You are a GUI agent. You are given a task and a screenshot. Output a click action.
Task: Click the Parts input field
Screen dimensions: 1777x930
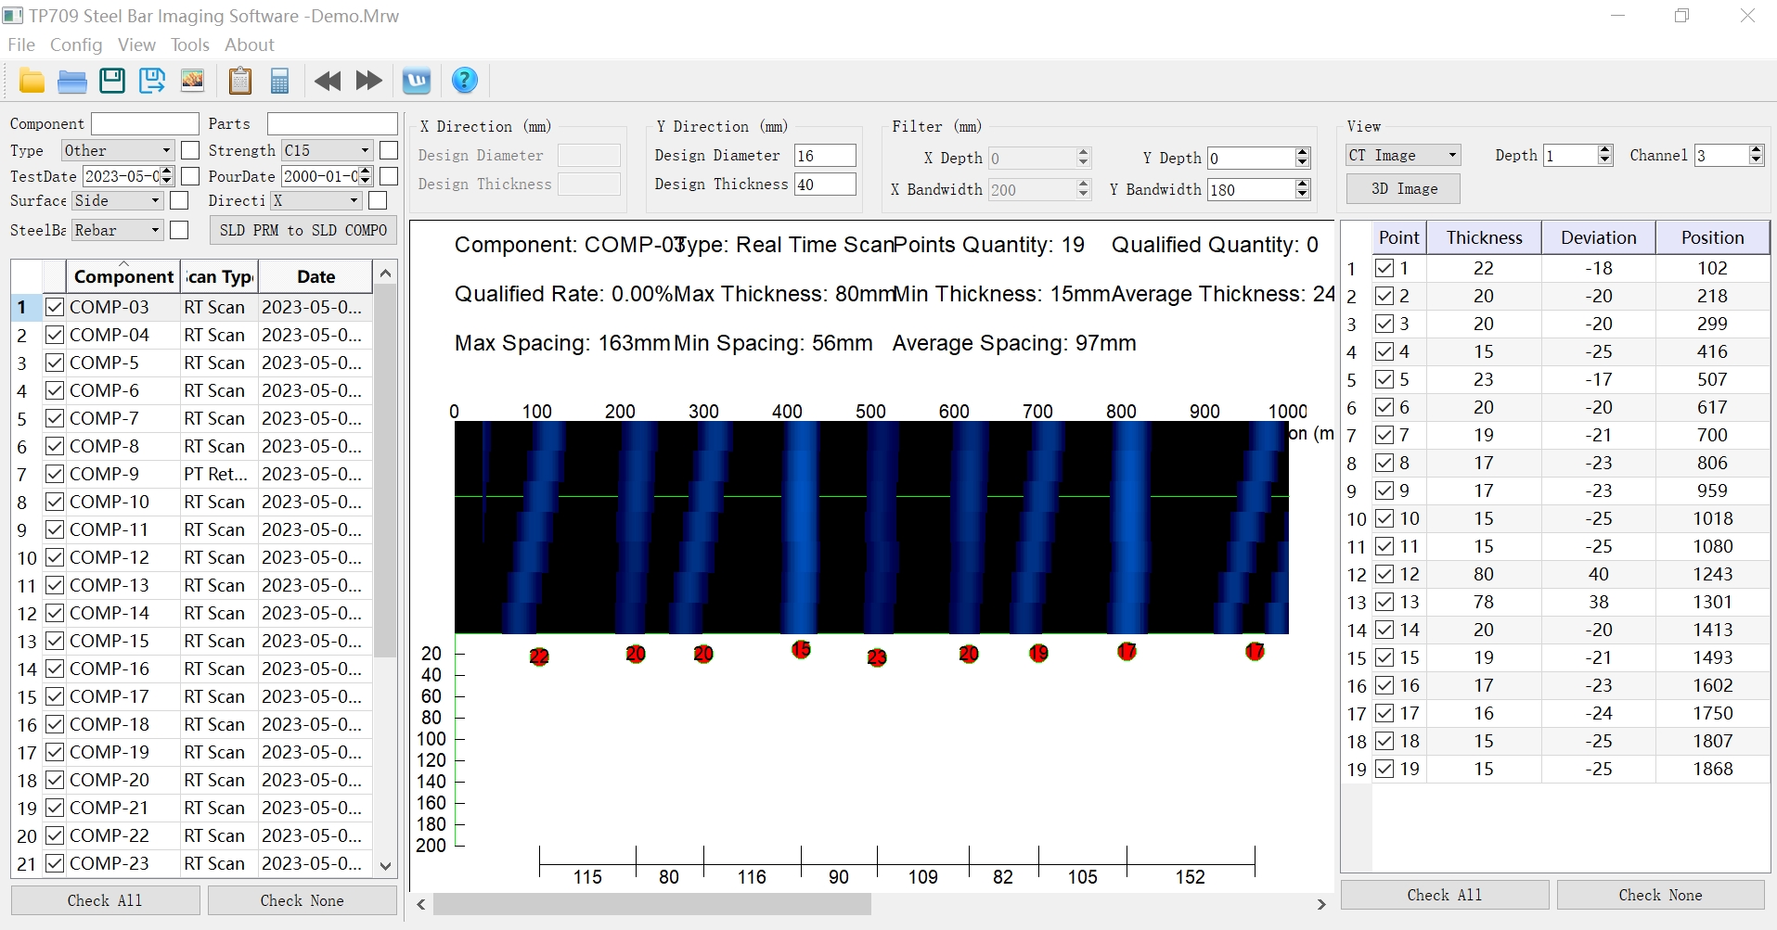coord(332,124)
